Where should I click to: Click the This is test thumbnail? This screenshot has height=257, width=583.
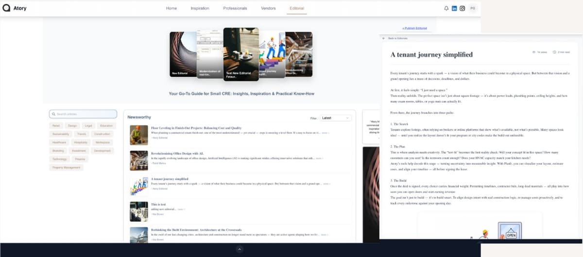click(x=139, y=212)
